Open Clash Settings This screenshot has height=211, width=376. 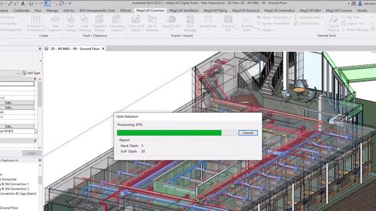tap(70, 23)
